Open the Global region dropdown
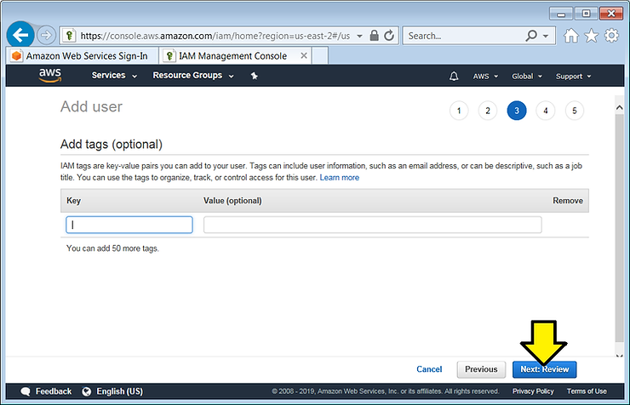The height and width of the screenshot is (405, 630). 526,76
